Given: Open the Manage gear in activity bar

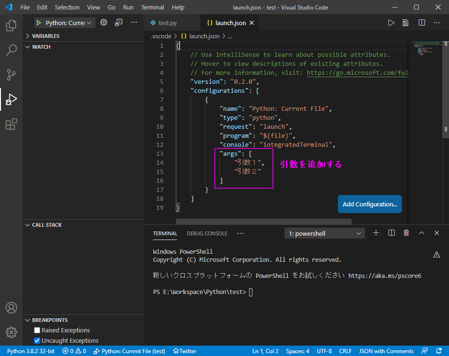Looking at the screenshot, I should 11,332.
